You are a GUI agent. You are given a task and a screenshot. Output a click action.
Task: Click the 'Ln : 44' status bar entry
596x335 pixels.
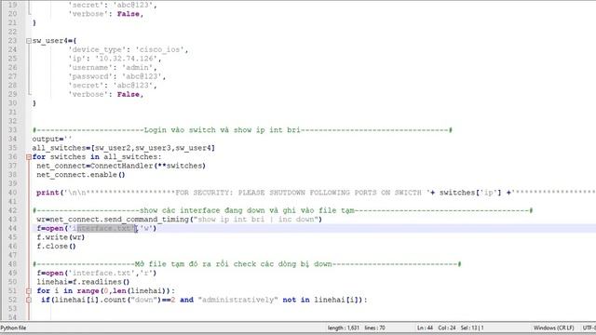[x=425, y=328]
